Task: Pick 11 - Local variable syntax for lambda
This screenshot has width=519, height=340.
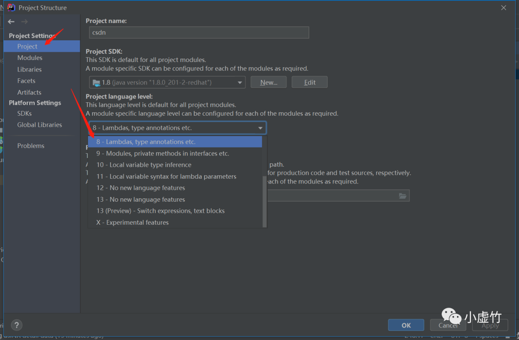Action: (x=166, y=176)
